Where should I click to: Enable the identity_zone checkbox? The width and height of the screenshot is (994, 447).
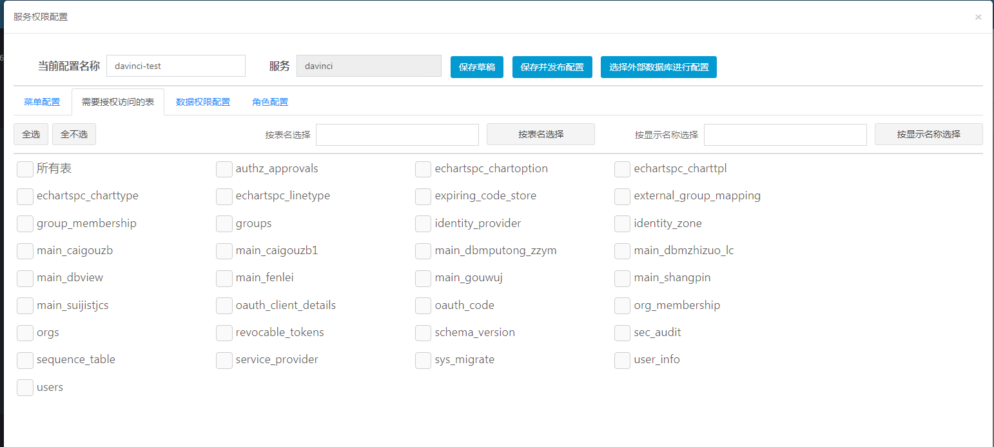pyautogui.click(x=623, y=224)
